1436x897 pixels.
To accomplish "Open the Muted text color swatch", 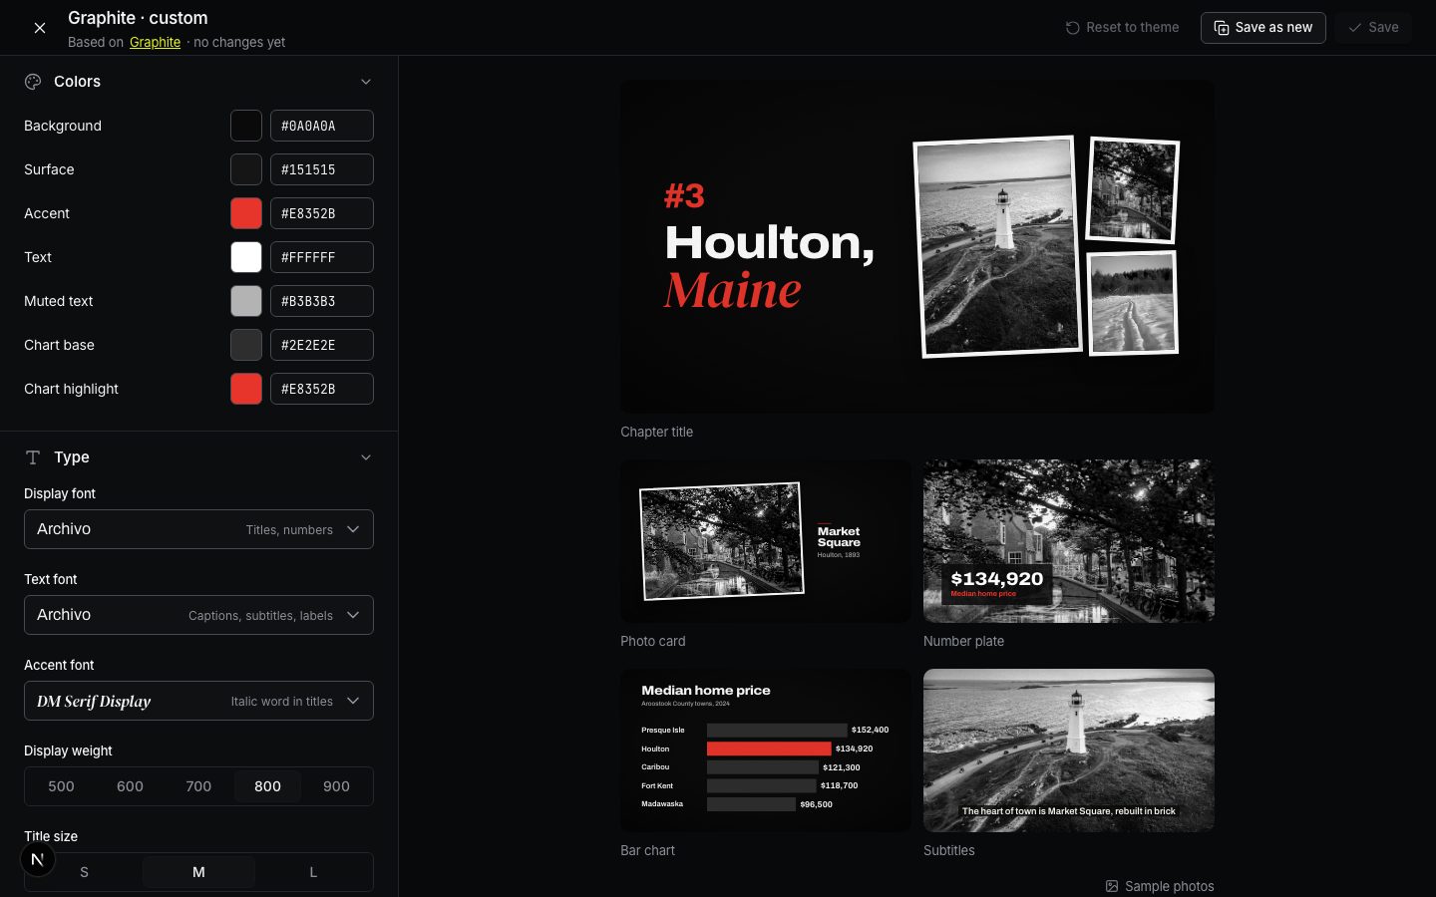I will (246, 301).
